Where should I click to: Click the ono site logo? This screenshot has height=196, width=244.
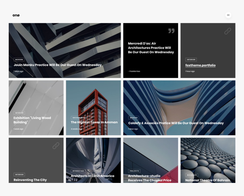16,15
